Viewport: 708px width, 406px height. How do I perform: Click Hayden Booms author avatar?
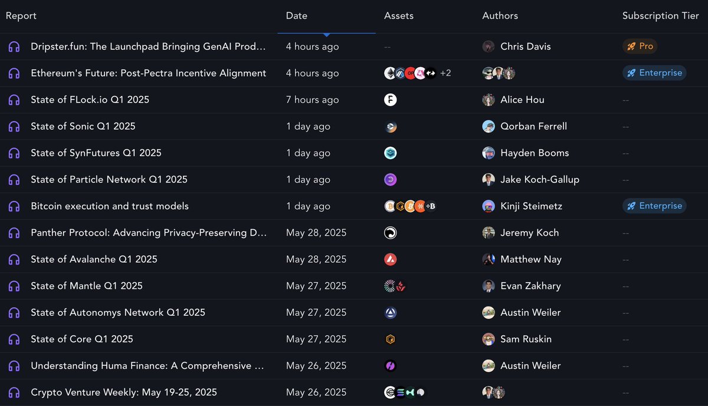tap(489, 153)
